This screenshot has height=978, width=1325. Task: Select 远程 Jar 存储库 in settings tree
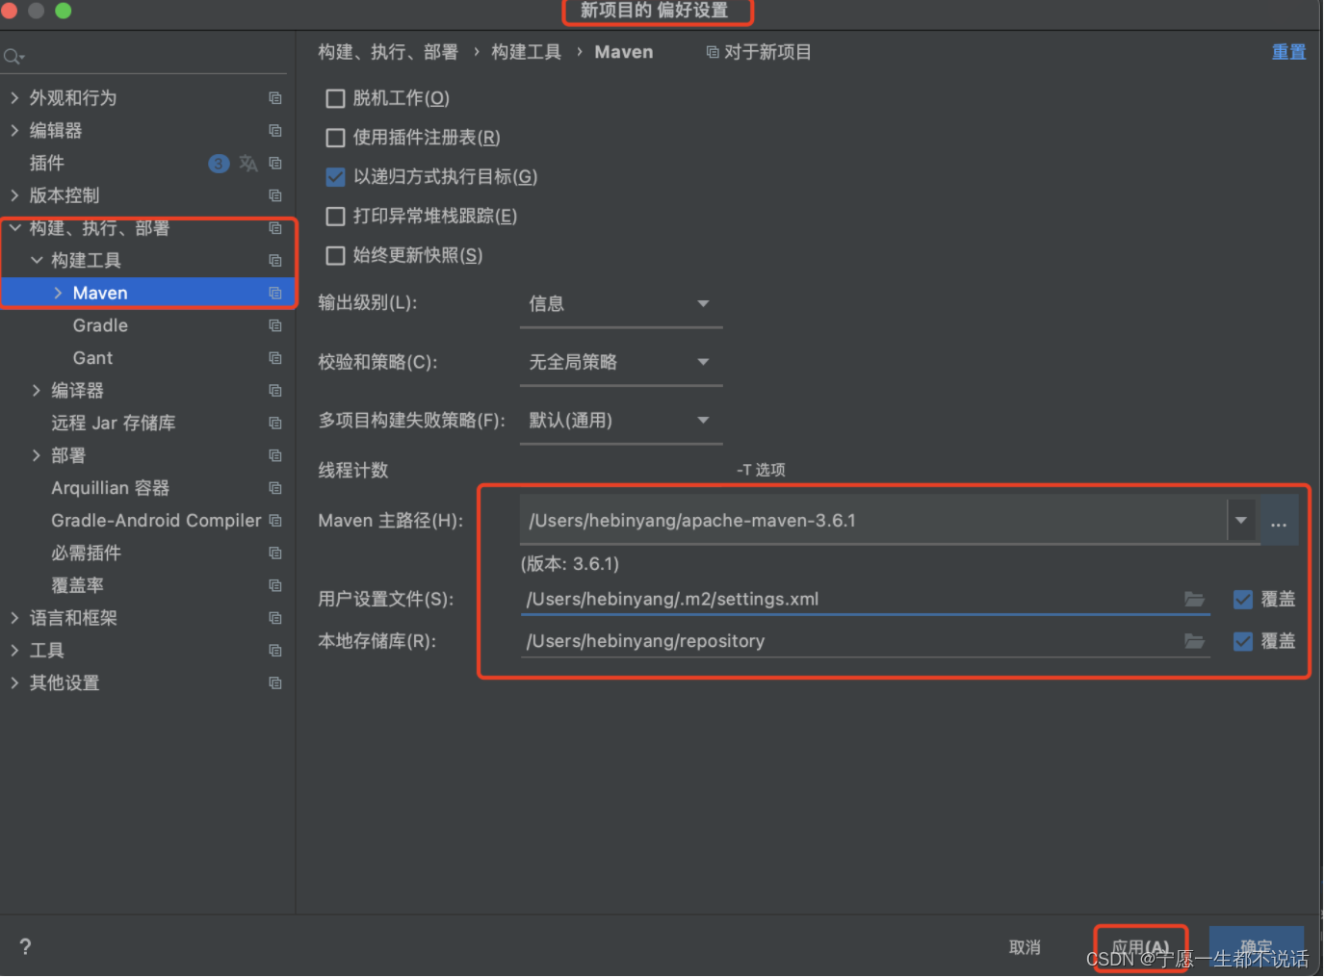coord(114,424)
